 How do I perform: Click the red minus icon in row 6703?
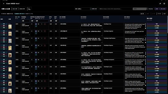(x=45, y=38)
